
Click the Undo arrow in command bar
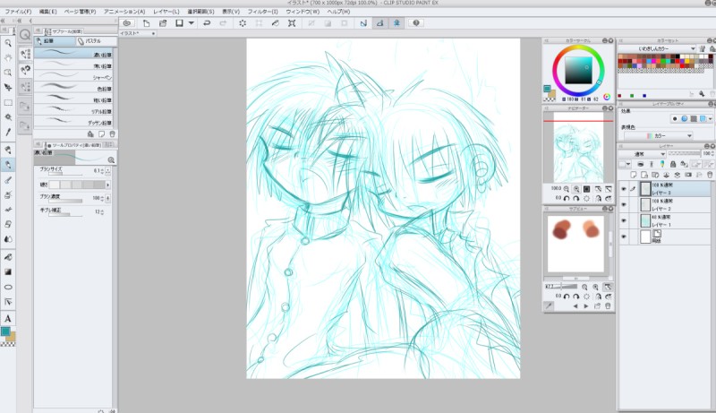click(x=207, y=22)
